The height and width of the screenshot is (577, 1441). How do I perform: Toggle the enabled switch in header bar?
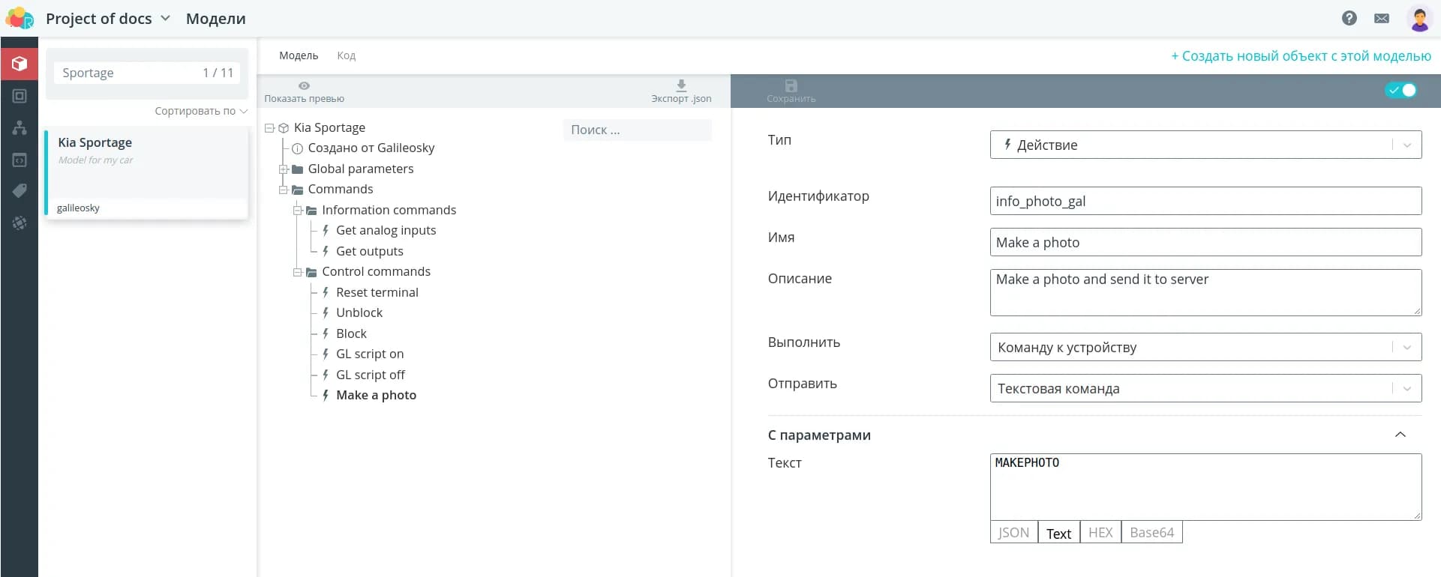1400,90
